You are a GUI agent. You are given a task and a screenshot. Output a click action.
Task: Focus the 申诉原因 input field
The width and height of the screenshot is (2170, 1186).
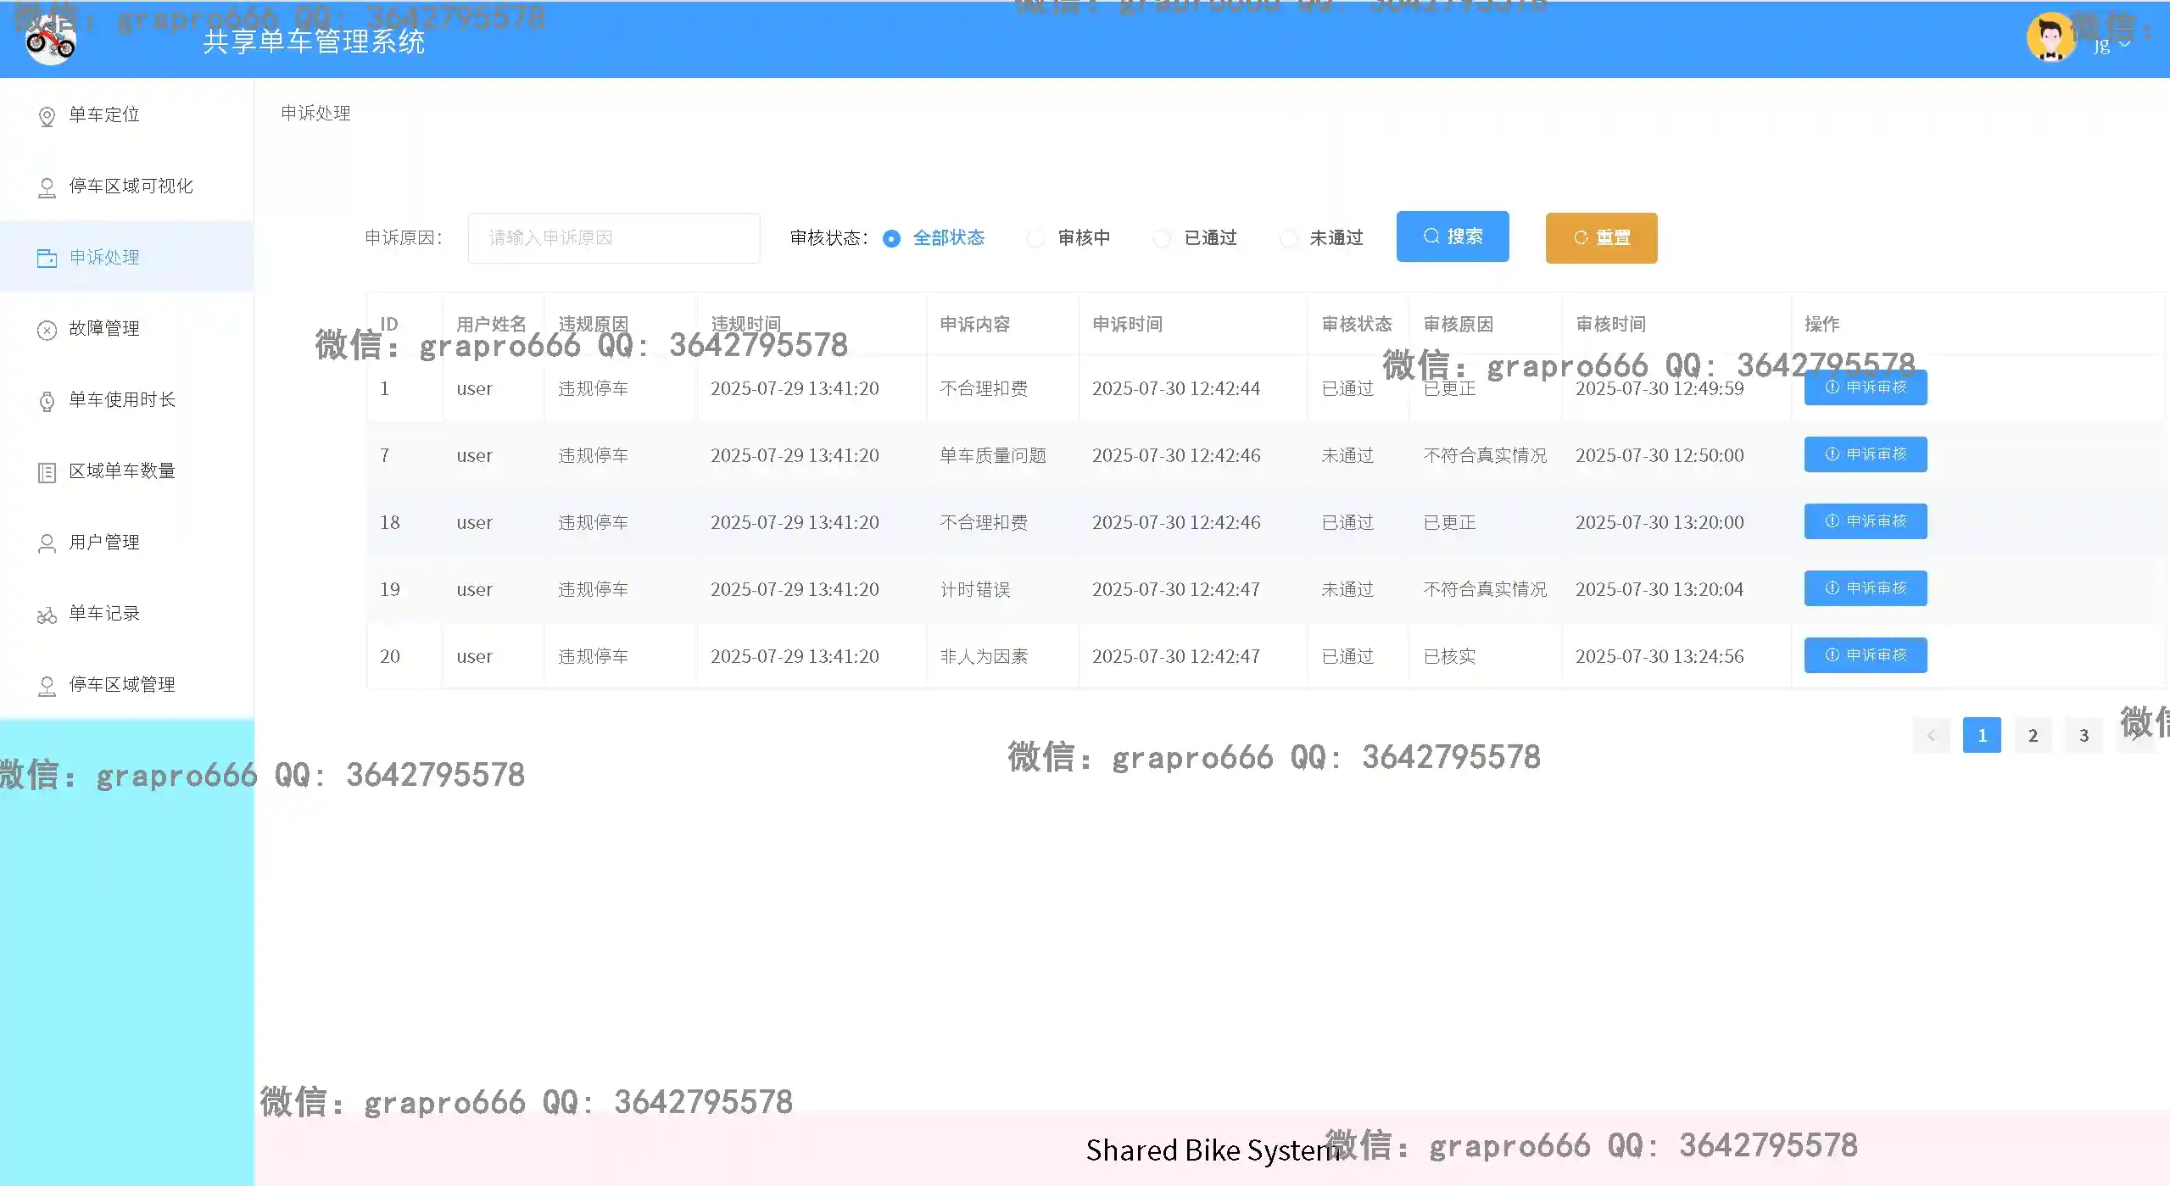click(613, 238)
